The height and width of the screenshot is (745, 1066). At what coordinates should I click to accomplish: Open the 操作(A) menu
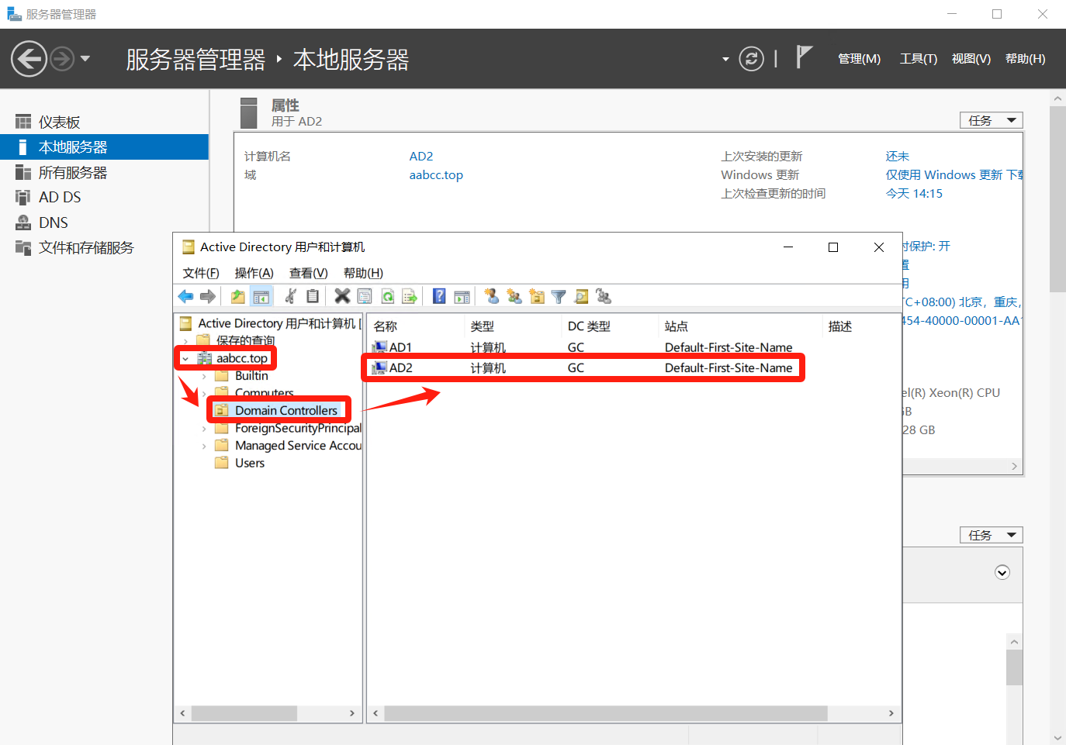[x=254, y=273]
